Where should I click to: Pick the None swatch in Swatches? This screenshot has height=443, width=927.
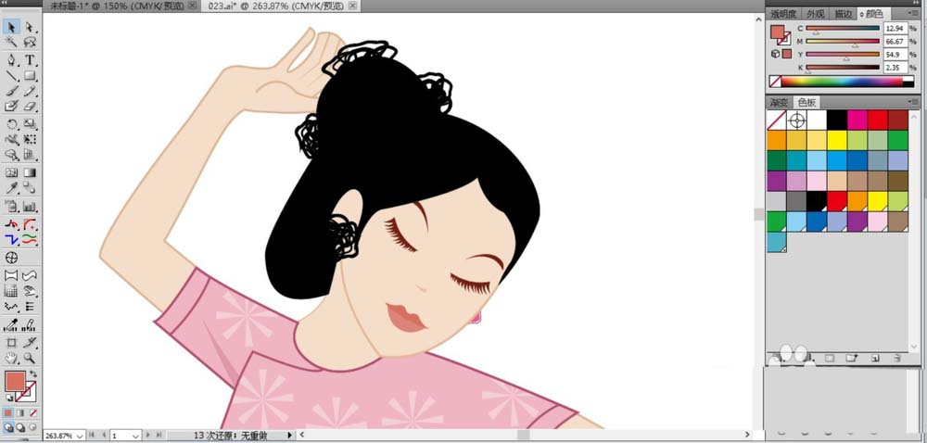776,120
